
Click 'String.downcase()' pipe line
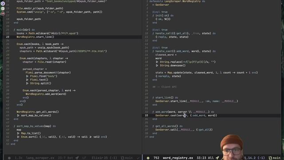pyautogui.click(x=170, y=65)
